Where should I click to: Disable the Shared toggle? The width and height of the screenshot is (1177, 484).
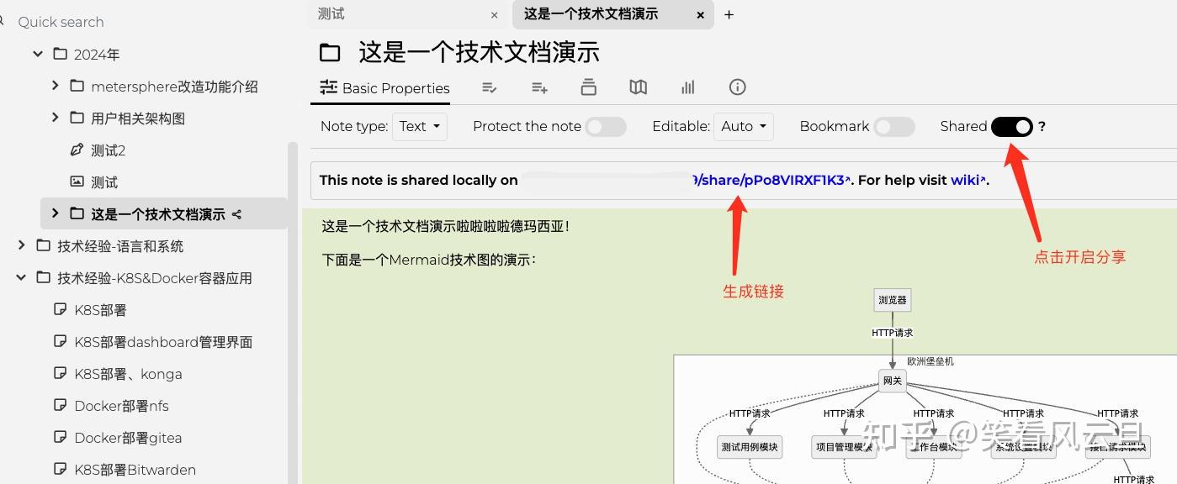coord(1012,126)
